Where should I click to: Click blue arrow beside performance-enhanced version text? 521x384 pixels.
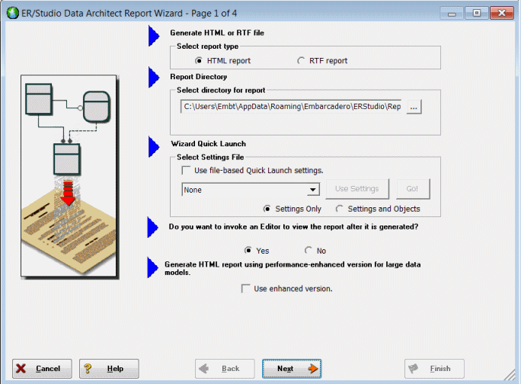153,267
